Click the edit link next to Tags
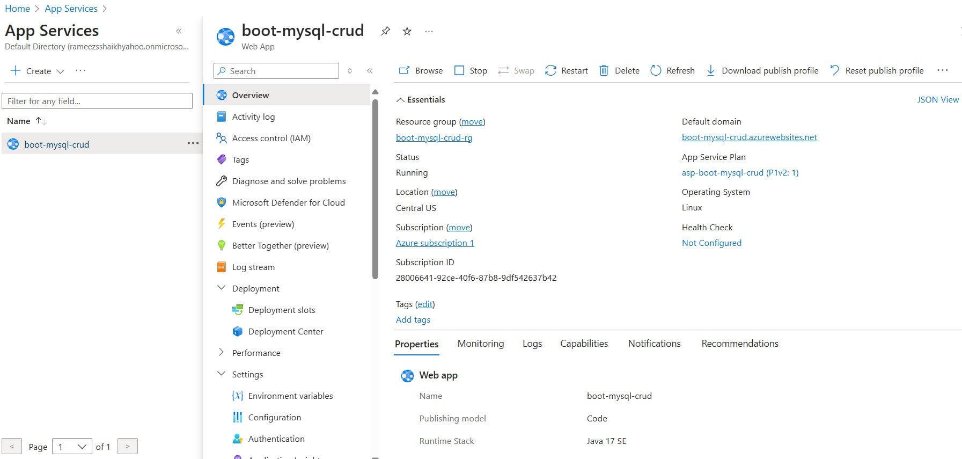 point(425,304)
